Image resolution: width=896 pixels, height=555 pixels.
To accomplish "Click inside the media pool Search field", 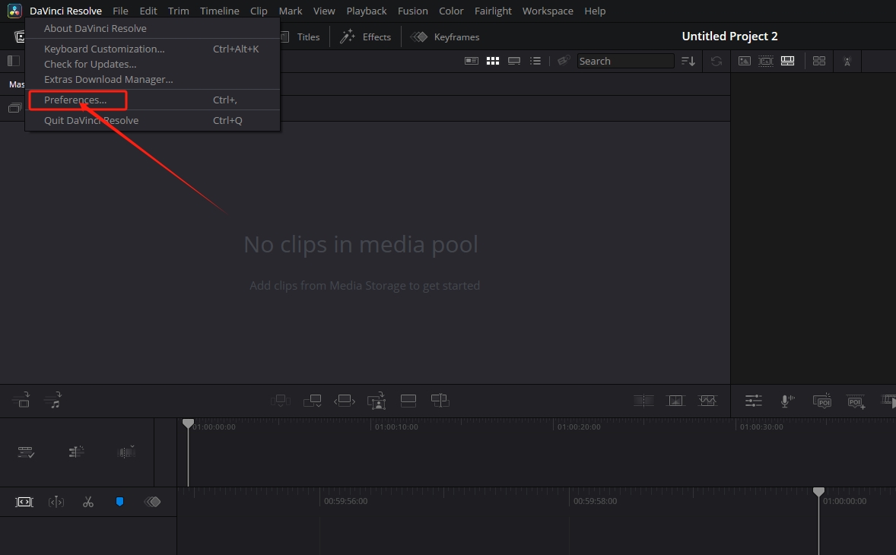I will pyautogui.click(x=625, y=61).
